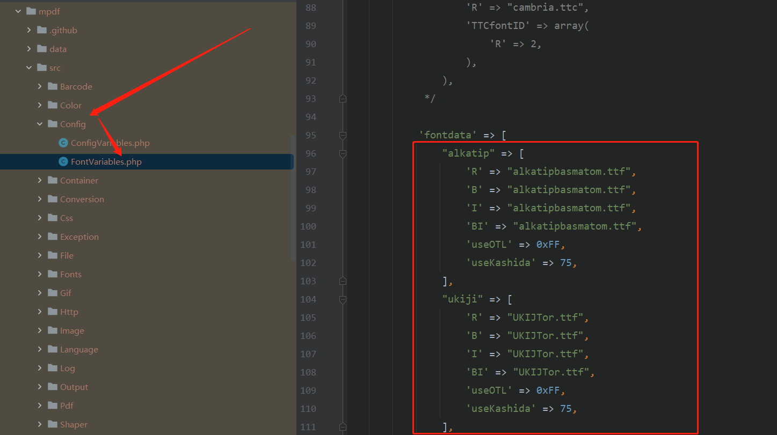Click the Log folder icon

tap(52, 368)
